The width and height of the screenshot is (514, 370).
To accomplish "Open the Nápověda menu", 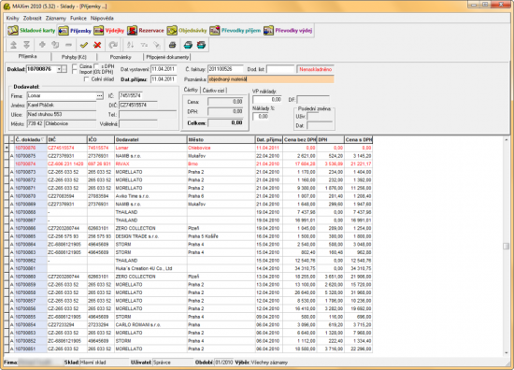I will pyautogui.click(x=102, y=19).
